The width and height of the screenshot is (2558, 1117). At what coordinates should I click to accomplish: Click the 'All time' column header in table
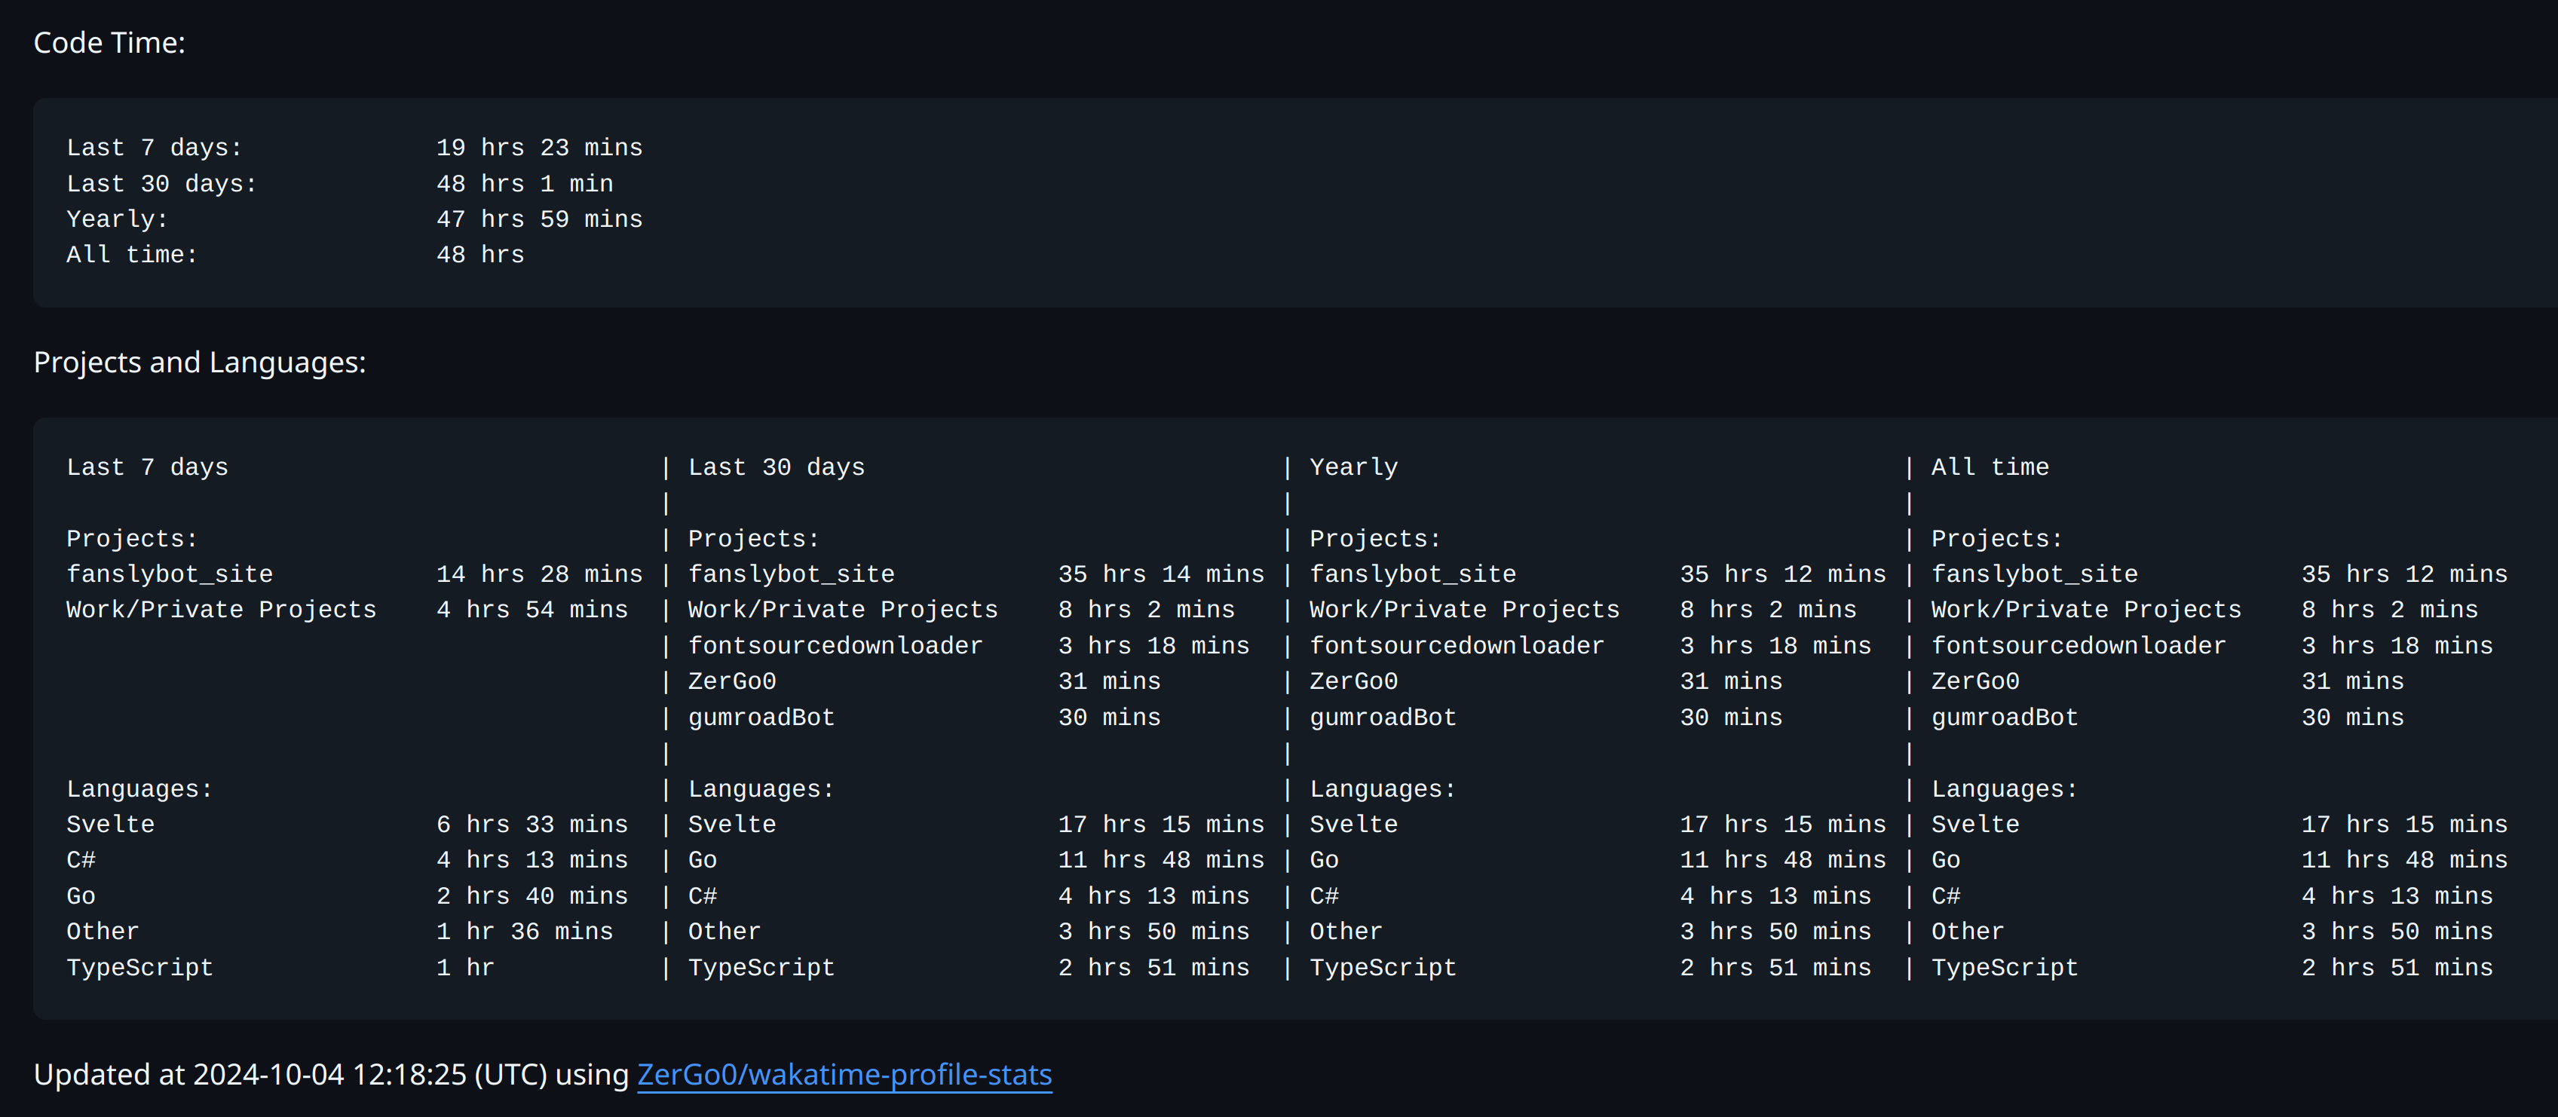click(1990, 467)
